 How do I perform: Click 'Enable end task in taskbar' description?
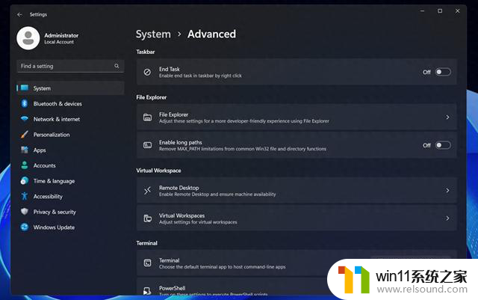(200, 76)
